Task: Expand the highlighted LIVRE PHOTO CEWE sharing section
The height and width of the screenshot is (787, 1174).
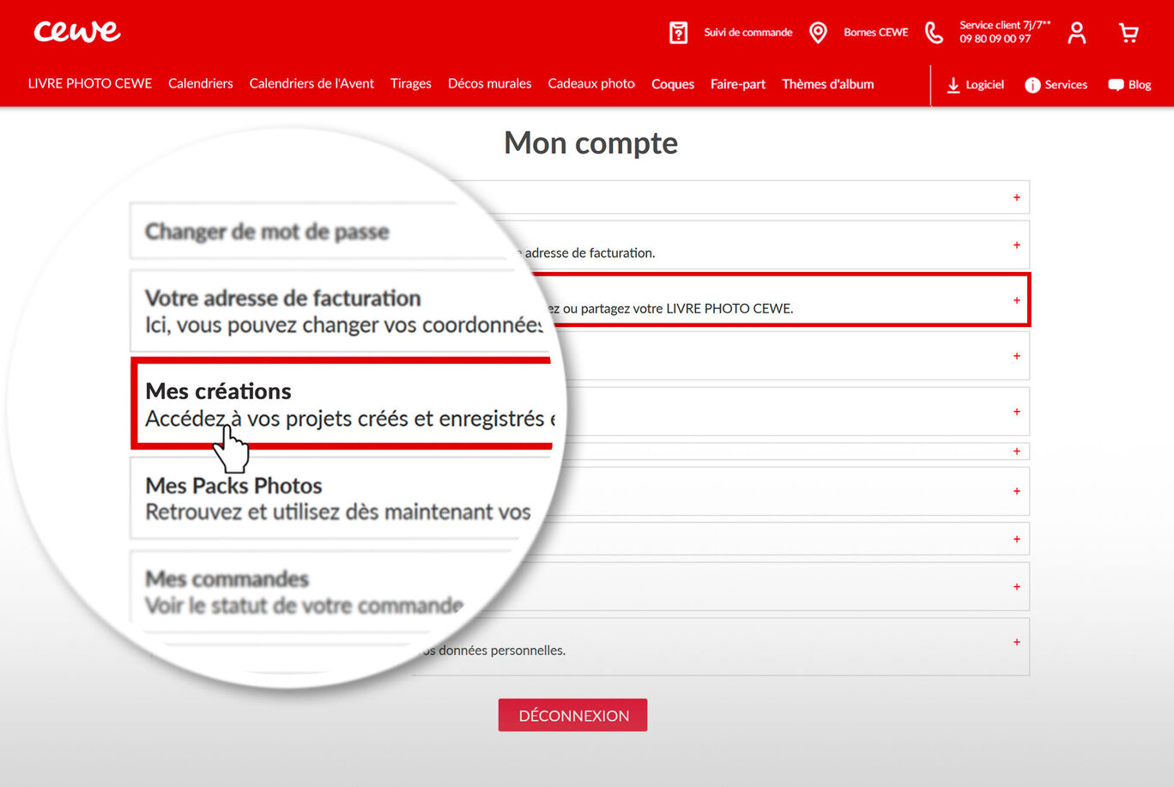Action: [x=1016, y=300]
